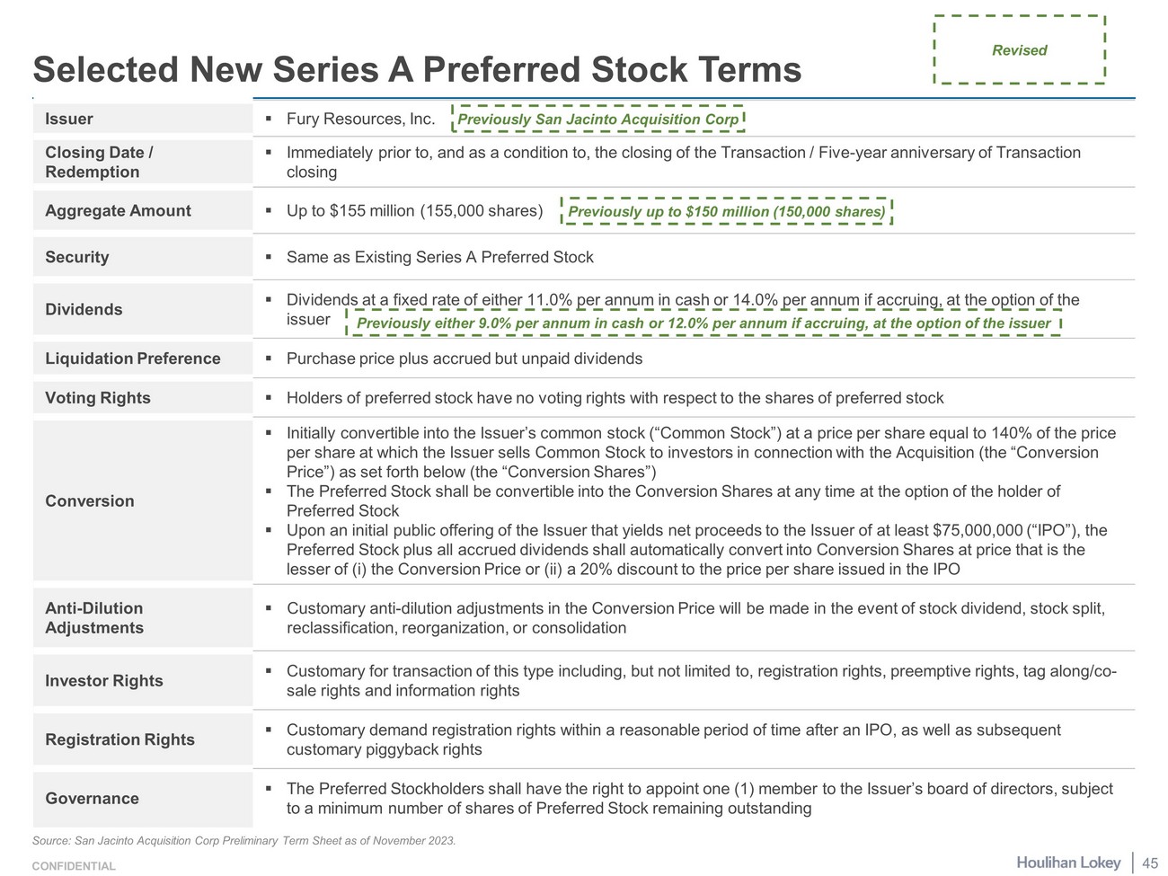Viewport: 1168px width, 876px height.
Task: Click the Investor Rights row label
Action: point(104,681)
